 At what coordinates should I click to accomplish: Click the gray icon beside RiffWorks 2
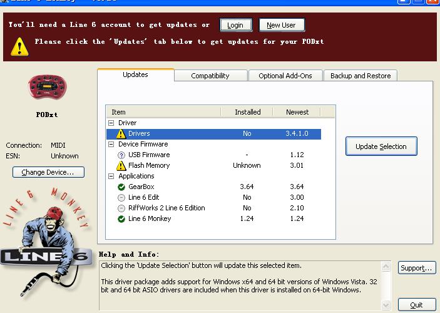[x=121, y=208]
